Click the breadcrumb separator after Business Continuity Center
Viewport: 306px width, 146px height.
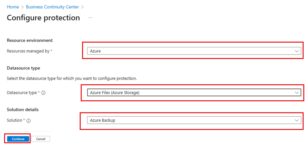point(82,7)
